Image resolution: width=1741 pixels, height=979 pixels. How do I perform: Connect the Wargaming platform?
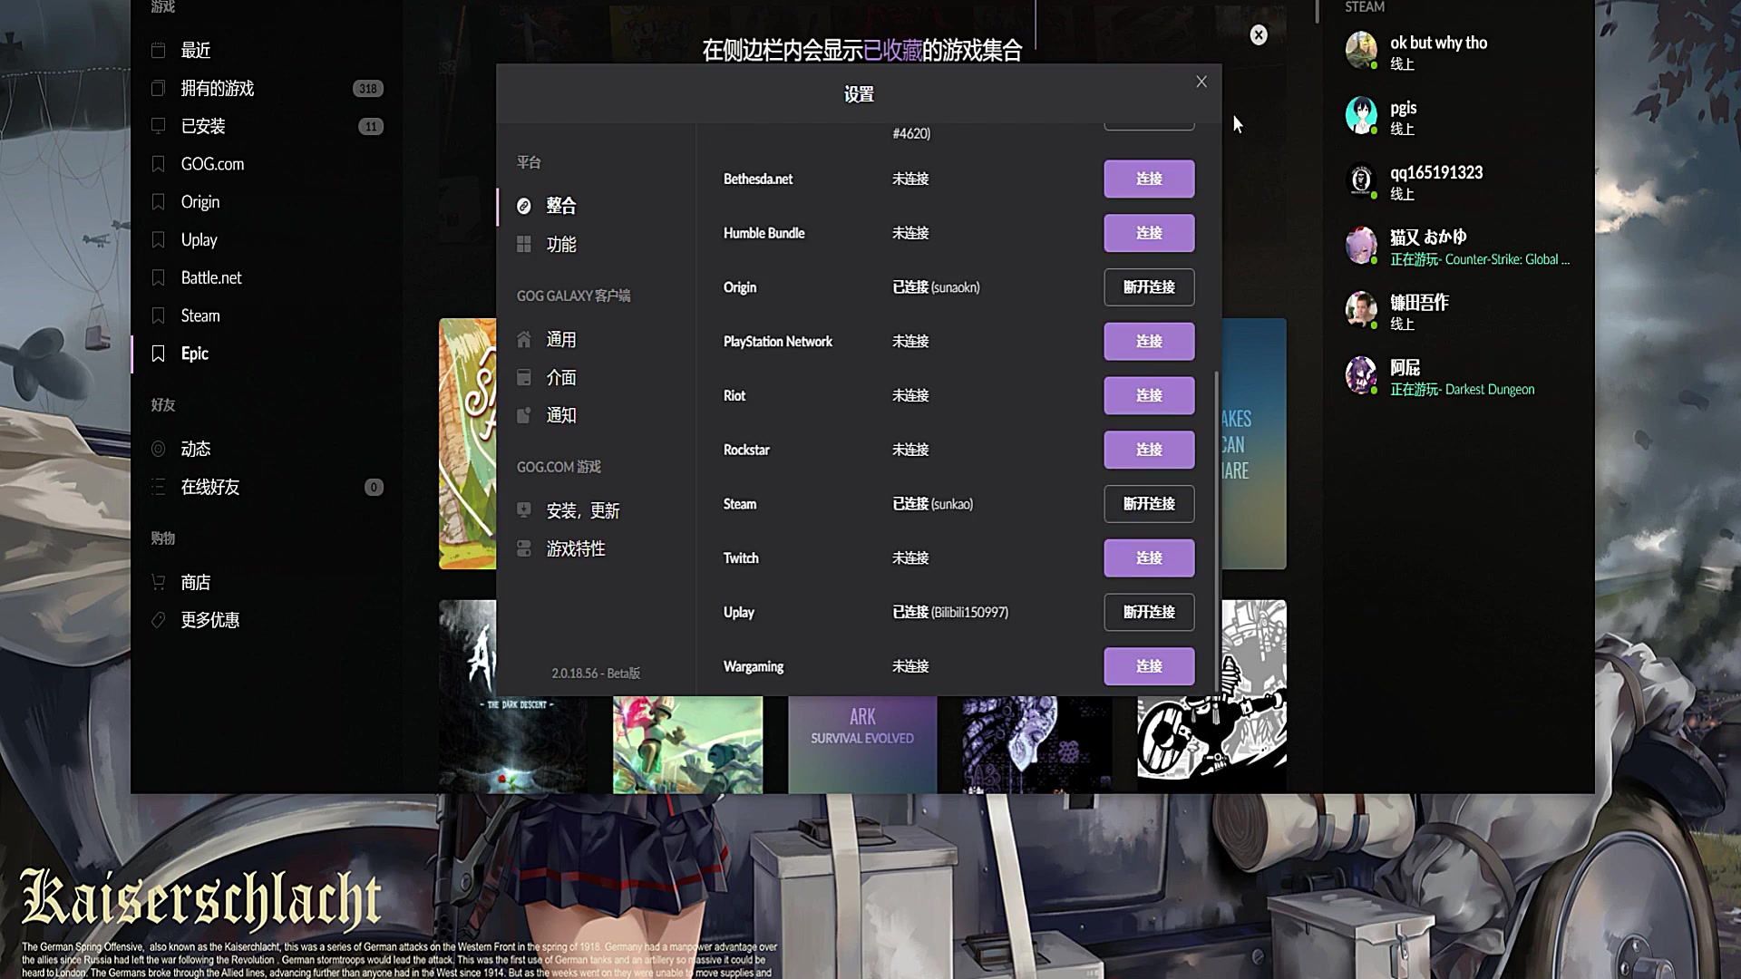[x=1149, y=666]
